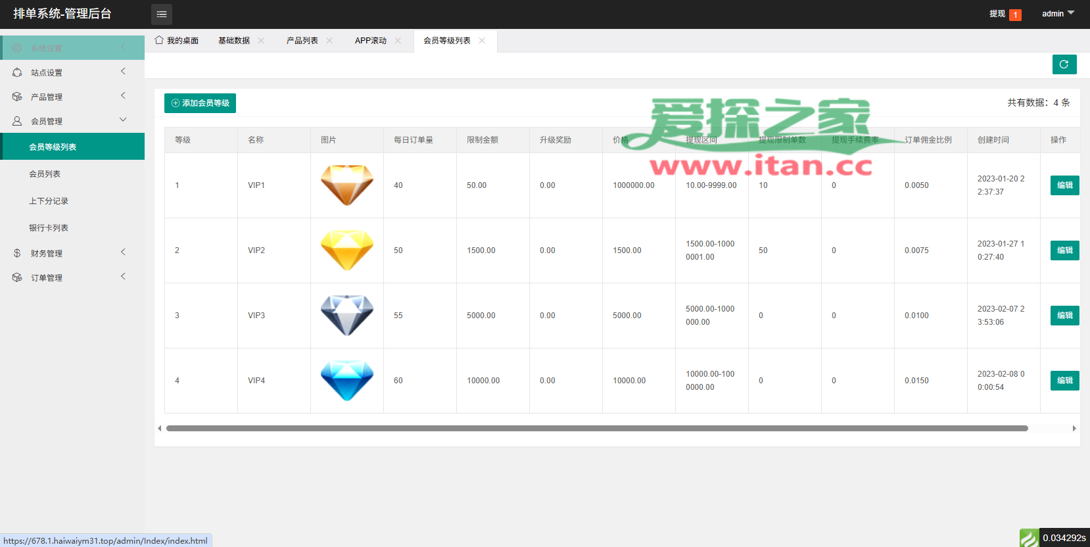The height and width of the screenshot is (547, 1090).
Task: Click the 订单管理 sidebar icon
Action: click(x=17, y=277)
